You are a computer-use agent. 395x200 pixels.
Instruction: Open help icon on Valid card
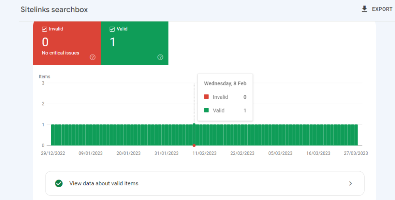coord(160,57)
